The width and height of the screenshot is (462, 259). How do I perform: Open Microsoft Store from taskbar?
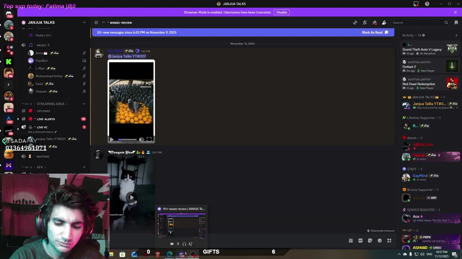click(x=122, y=254)
